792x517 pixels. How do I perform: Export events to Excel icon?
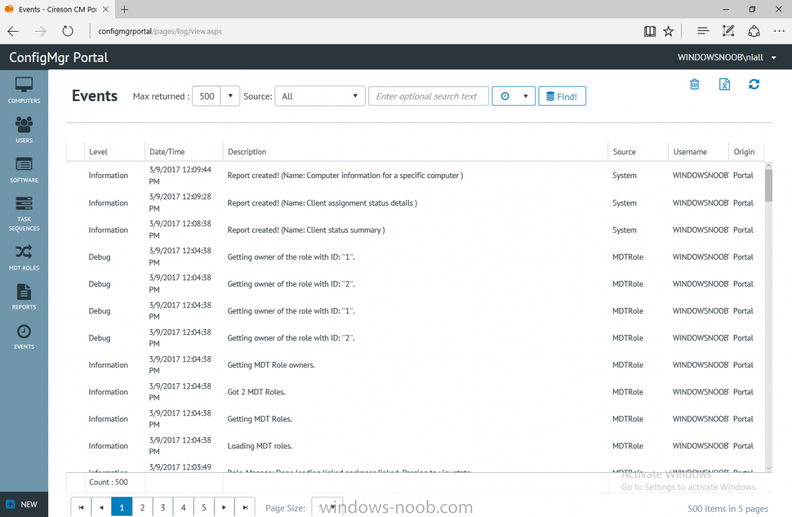pyautogui.click(x=724, y=84)
